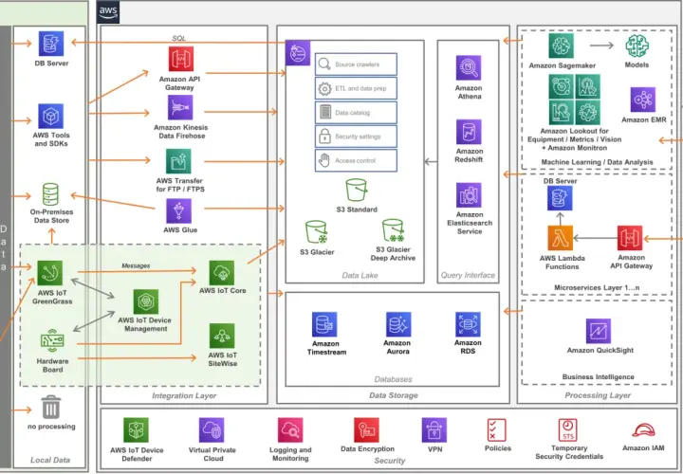The width and height of the screenshot is (683, 474).
Task: Select the Source crawlers box
Action: click(x=356, y=64)
